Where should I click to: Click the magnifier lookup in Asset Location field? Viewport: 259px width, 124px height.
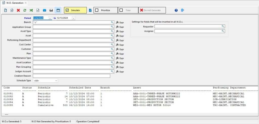pyautogui.click(x=112, y=62)
